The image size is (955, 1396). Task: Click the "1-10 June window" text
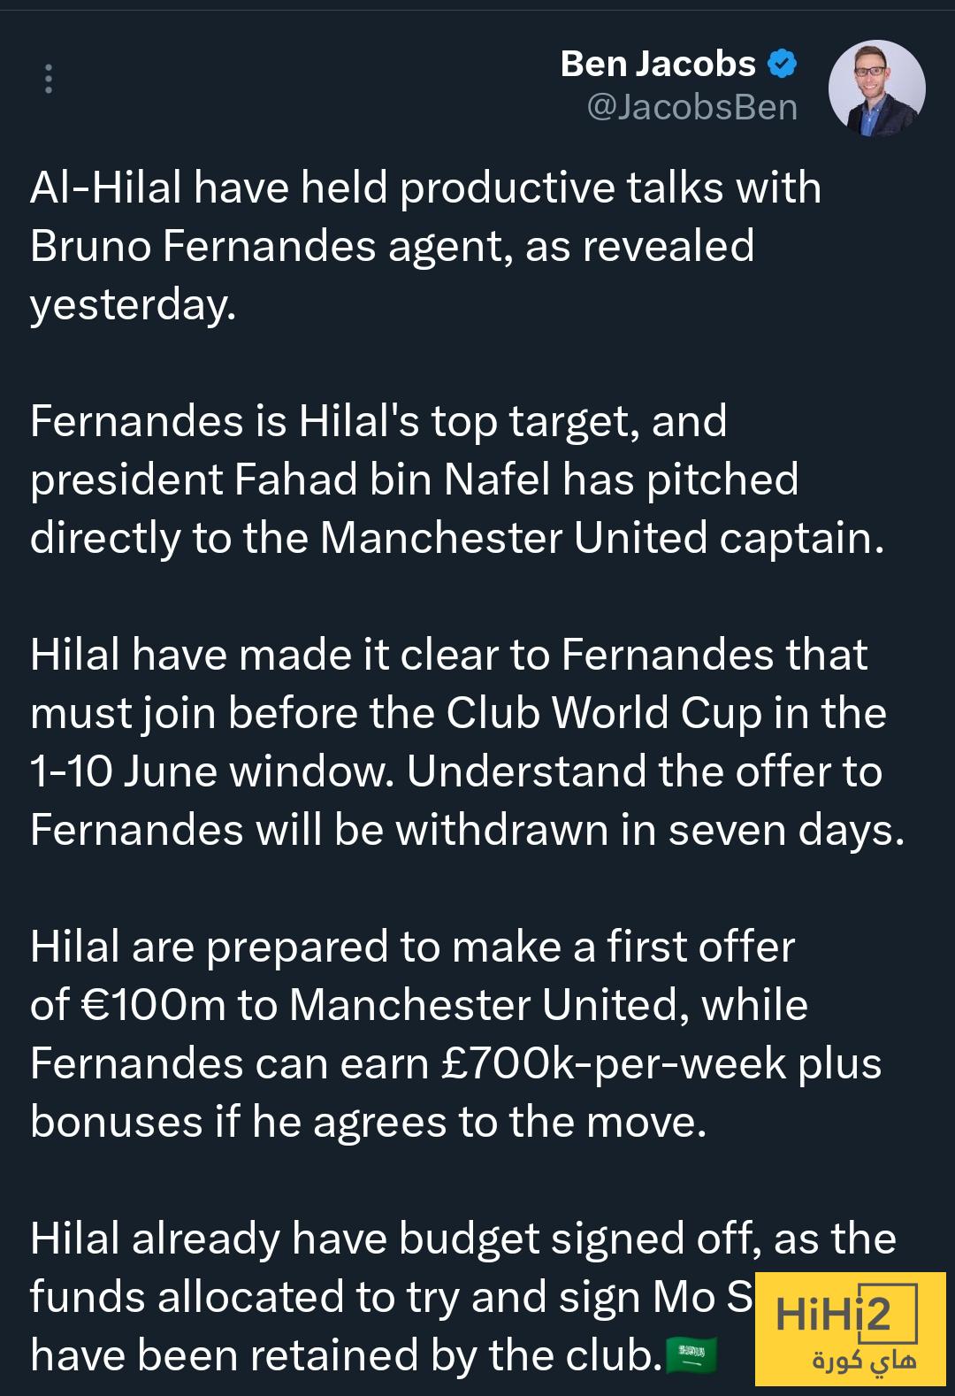210,771
